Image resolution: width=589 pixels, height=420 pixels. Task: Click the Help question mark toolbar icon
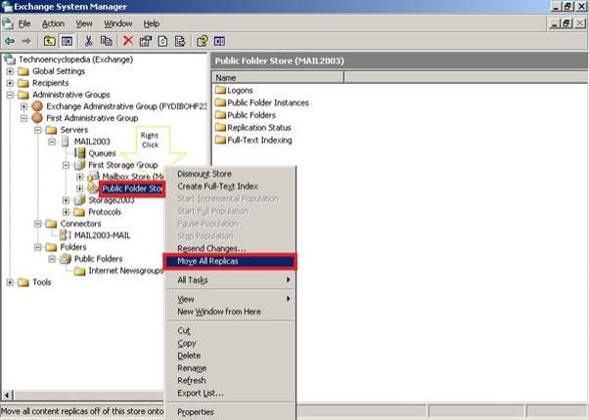[203, 41]
